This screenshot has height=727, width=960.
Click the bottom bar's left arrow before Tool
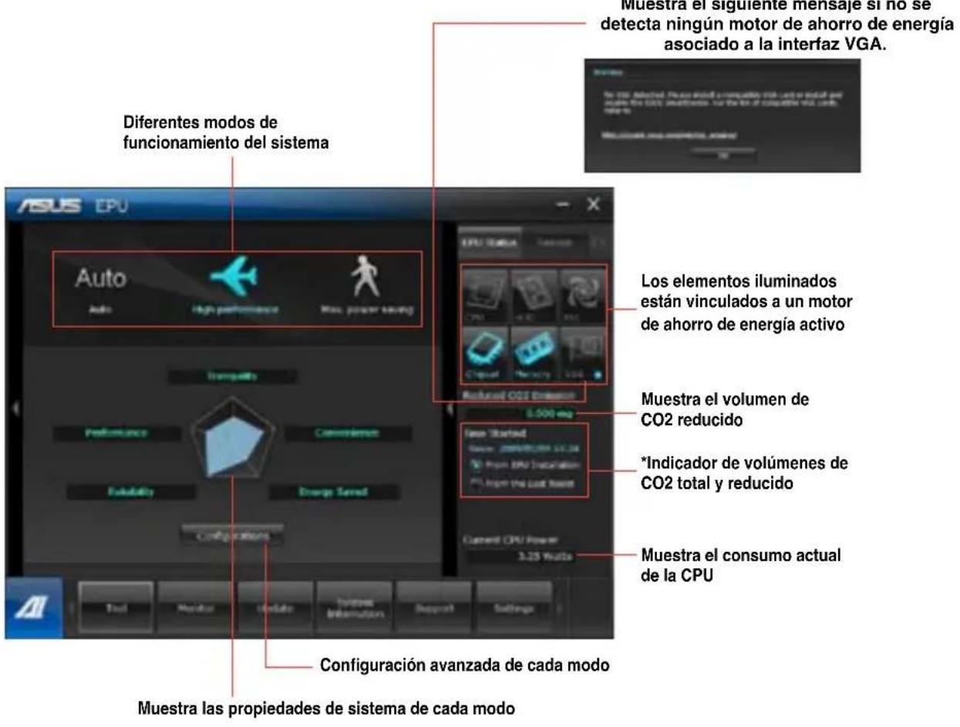(73, 609)
